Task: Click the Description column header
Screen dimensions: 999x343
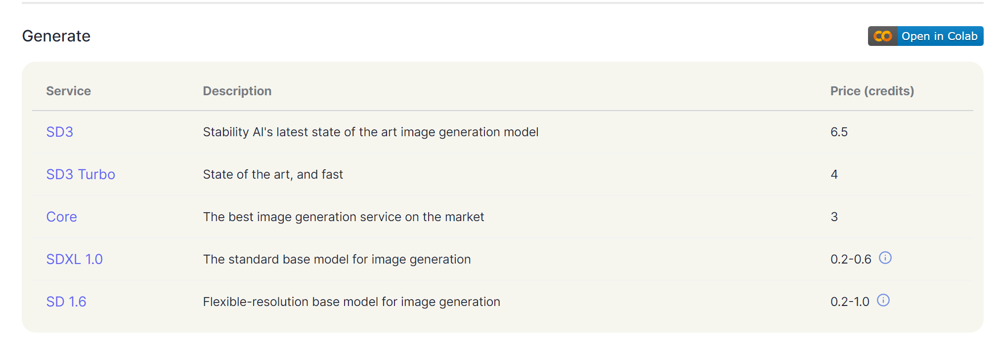Action: tap(237, 91)
